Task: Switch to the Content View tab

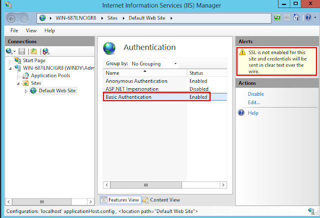Action: tap(161, 200)
